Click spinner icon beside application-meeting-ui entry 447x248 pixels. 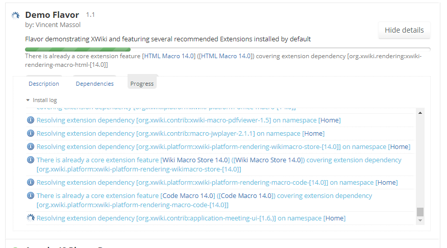pos(31,218)
